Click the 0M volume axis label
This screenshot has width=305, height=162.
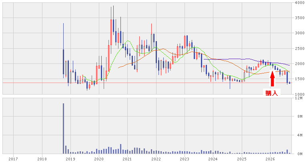coord(300,154)
